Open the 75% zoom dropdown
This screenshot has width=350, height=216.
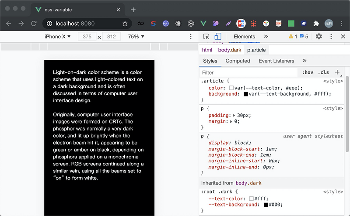[x=136, y=37]
